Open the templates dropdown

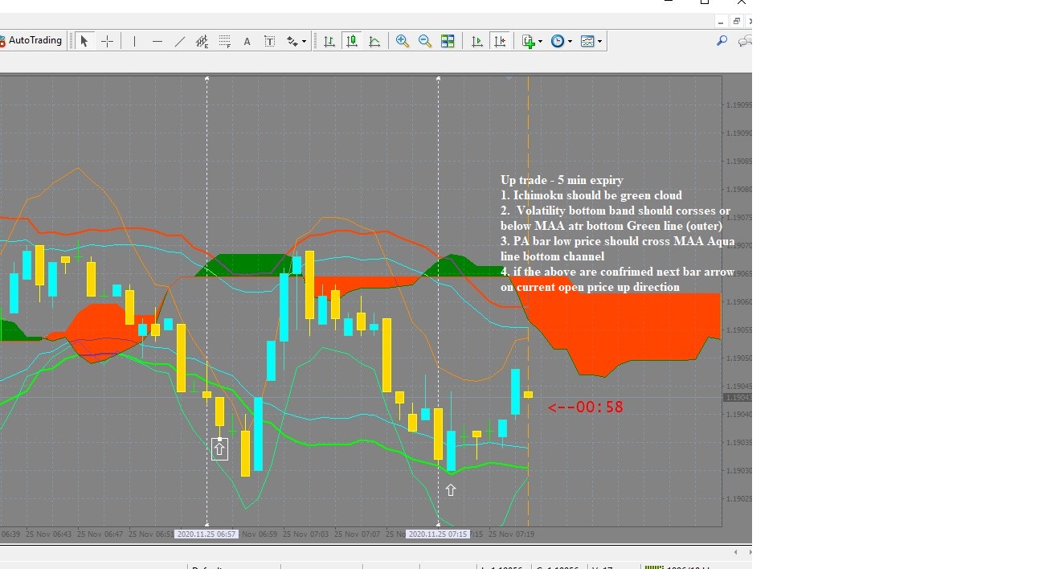(591, 41)
